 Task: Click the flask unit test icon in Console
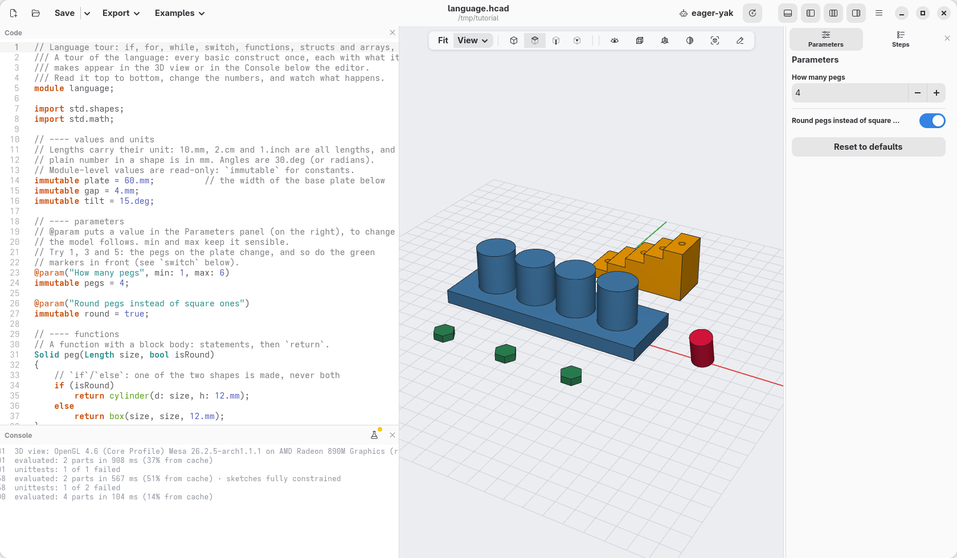tap(374, 435)
